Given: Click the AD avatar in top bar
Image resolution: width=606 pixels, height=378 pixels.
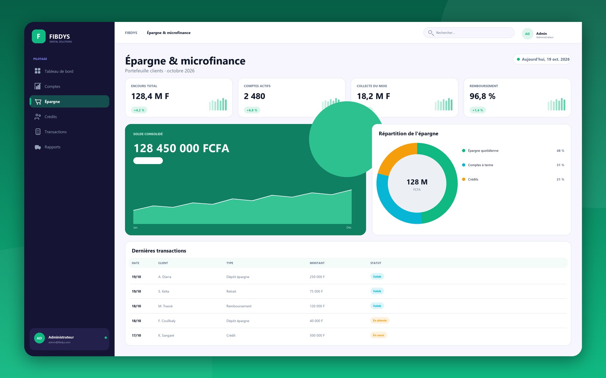Looking at the screenshot, I should coord(527,34).
